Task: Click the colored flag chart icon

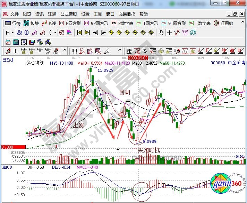Action: [x=69, y=33]
